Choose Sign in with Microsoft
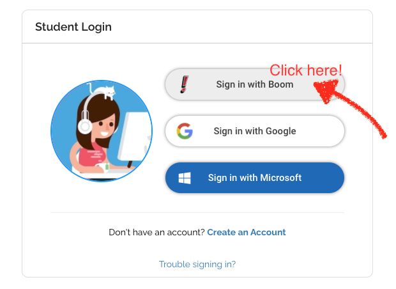This screenshot has width=396, height=289. pos(255,178)
